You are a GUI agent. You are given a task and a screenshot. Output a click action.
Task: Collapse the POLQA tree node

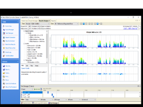26,33
